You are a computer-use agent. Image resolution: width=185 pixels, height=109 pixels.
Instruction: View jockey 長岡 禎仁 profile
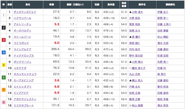click(x=135, y=43)
